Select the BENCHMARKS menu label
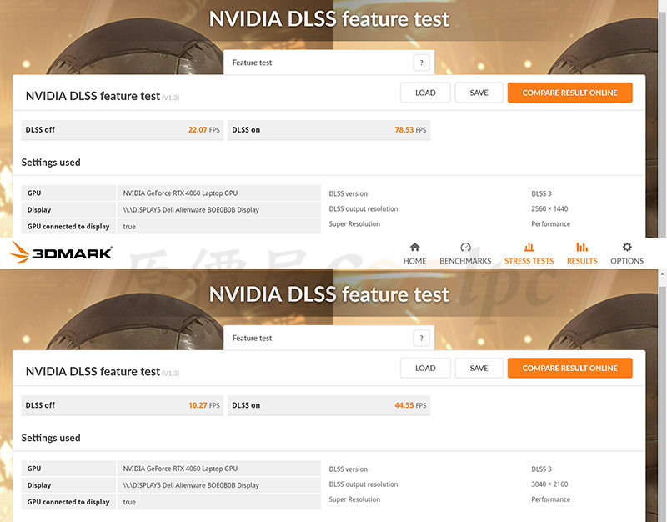Screen dimensions: 667x522 465,261
